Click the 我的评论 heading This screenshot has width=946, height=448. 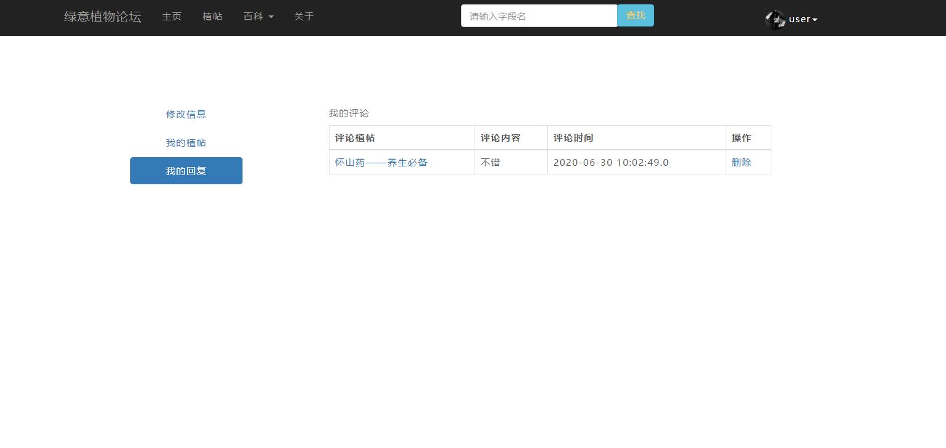coord(348,113)
